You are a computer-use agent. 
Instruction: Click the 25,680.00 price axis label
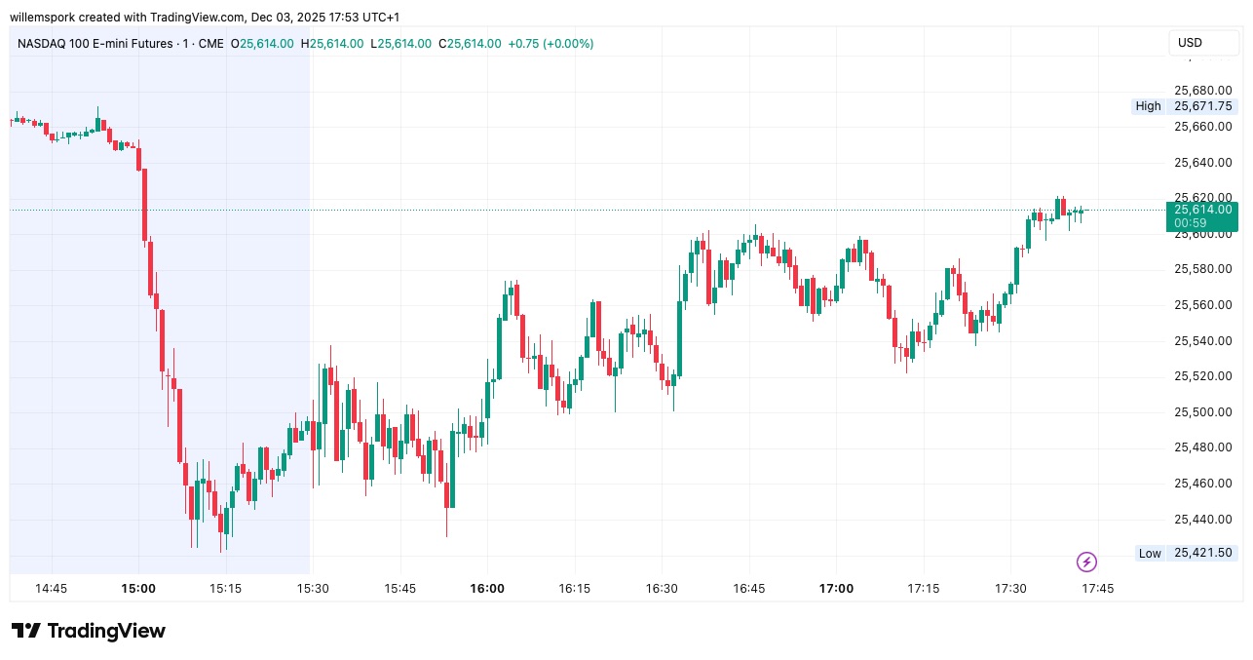tap(1202, 90)
